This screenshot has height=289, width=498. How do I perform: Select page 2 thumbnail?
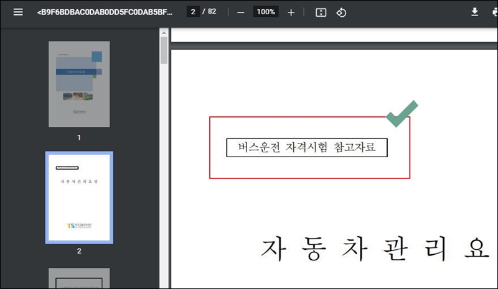(79, 197)
